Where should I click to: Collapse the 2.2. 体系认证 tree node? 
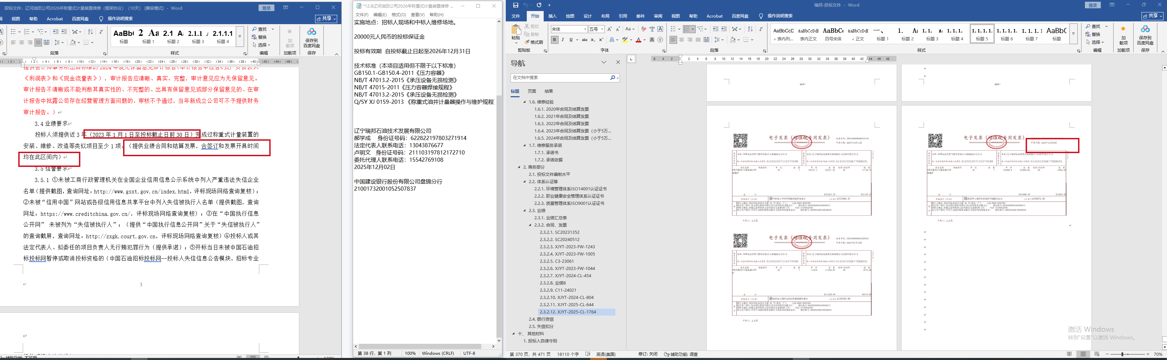click(525, 181)
